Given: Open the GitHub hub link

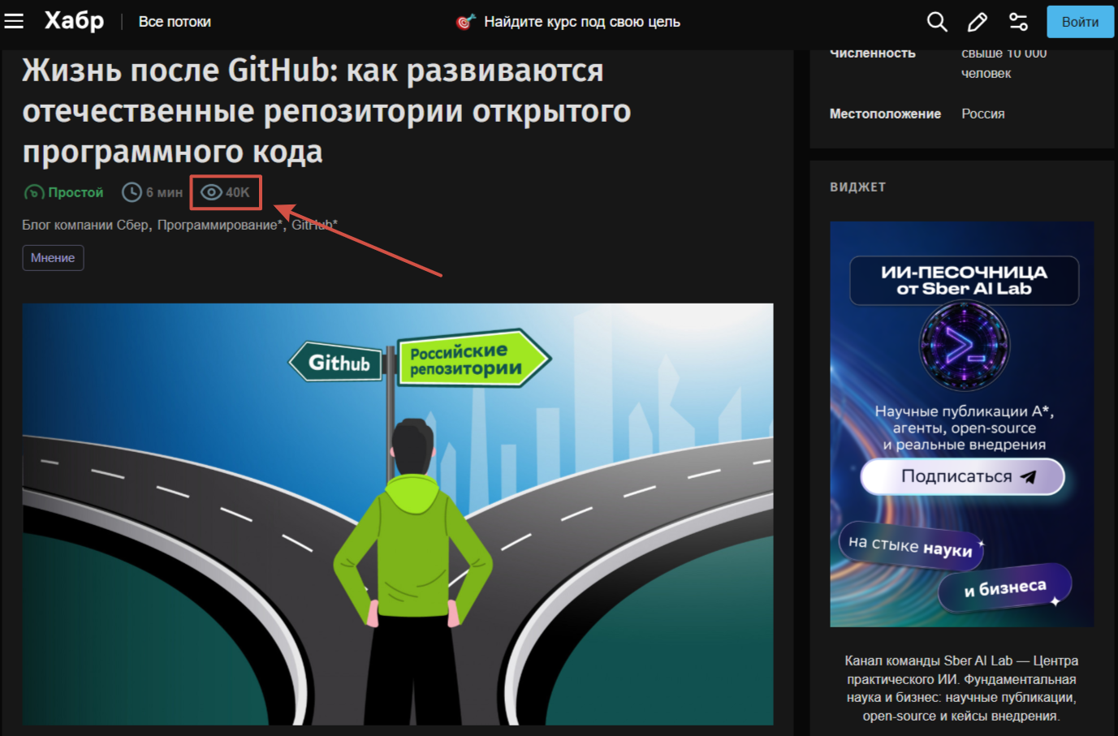Looking at the screenshot, I should click(314, 225).
